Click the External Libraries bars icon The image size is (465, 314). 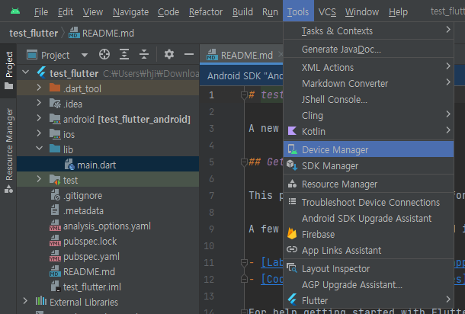pyautogui.click(x=41, y=302)
